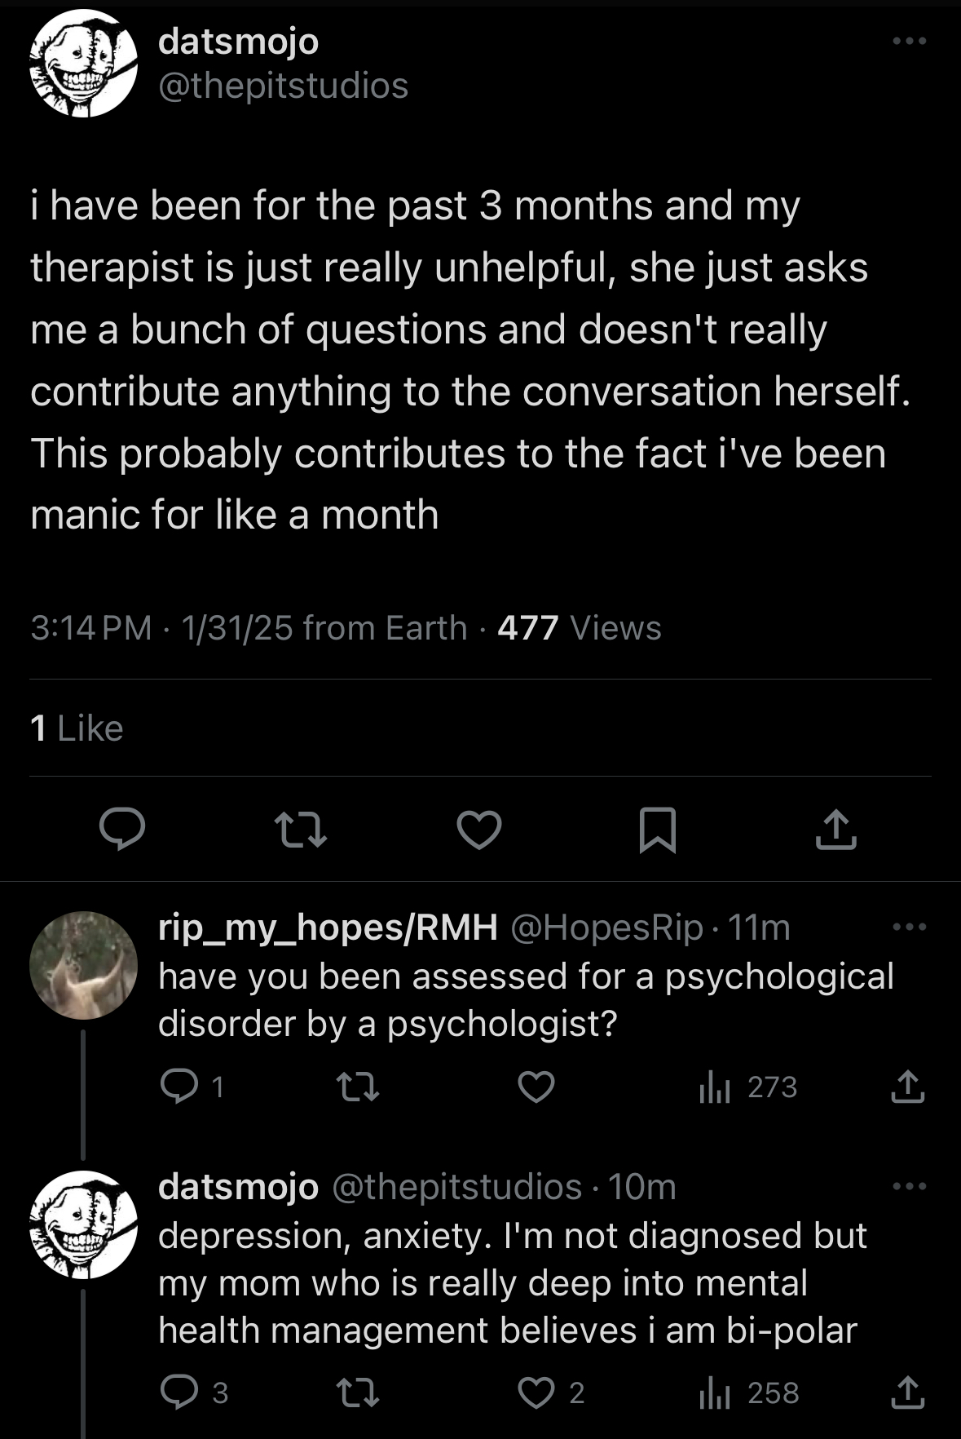Open datsmojo's avatar at top
Image resolution: width=961 pixels, height=1439 pixels.
83,64
